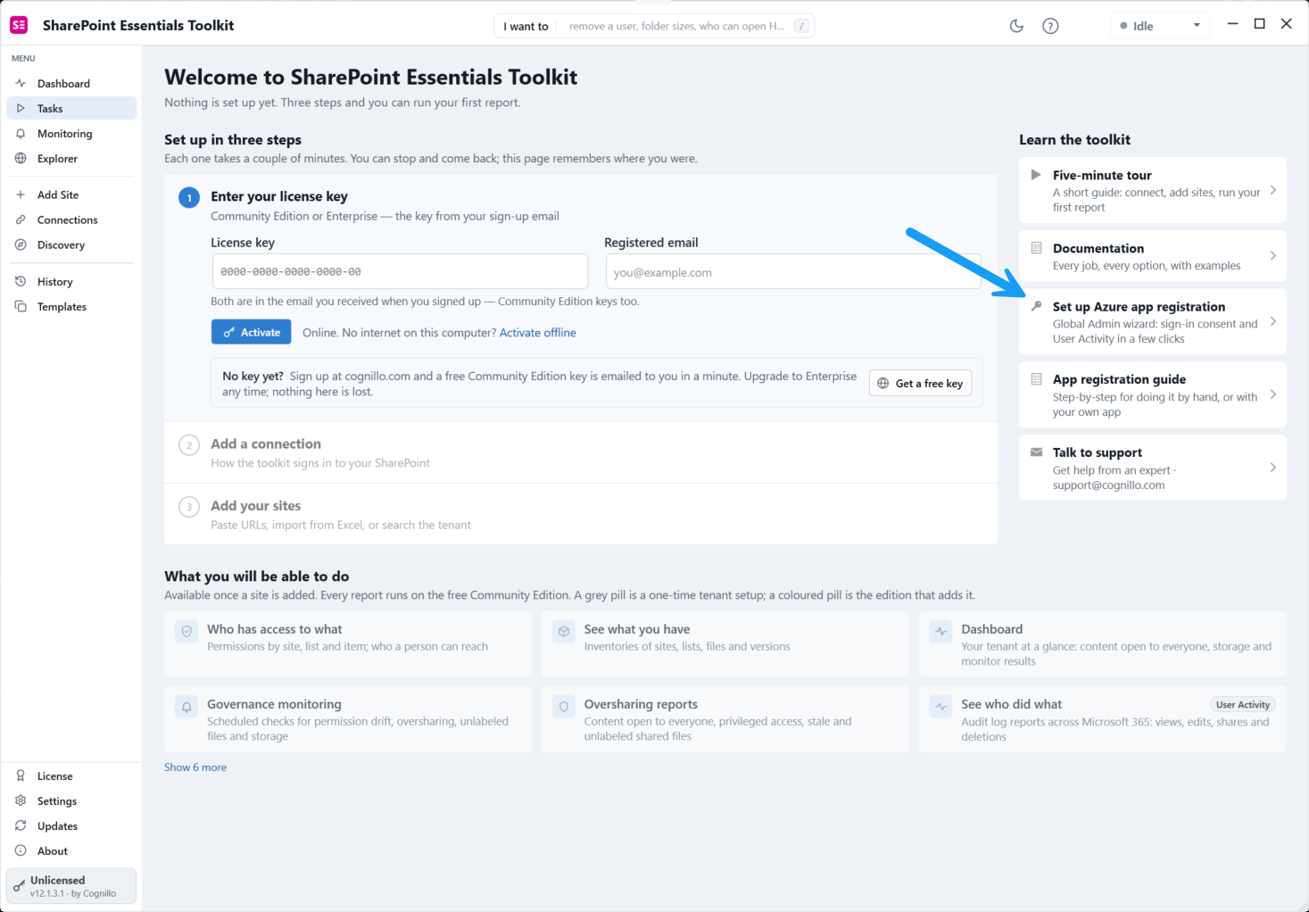Open App registration guide chevron
Image resolution: width=1309 pixels, height=912 pixels.
point(1272,394)
